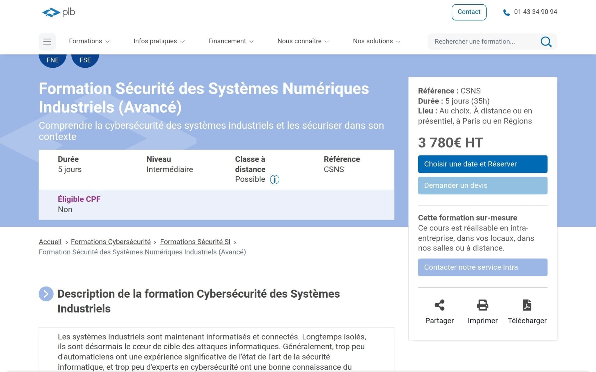This screenshot has width=596, height=372.
Task: Click the 3 780€ HT price
Action: [450, 143]
